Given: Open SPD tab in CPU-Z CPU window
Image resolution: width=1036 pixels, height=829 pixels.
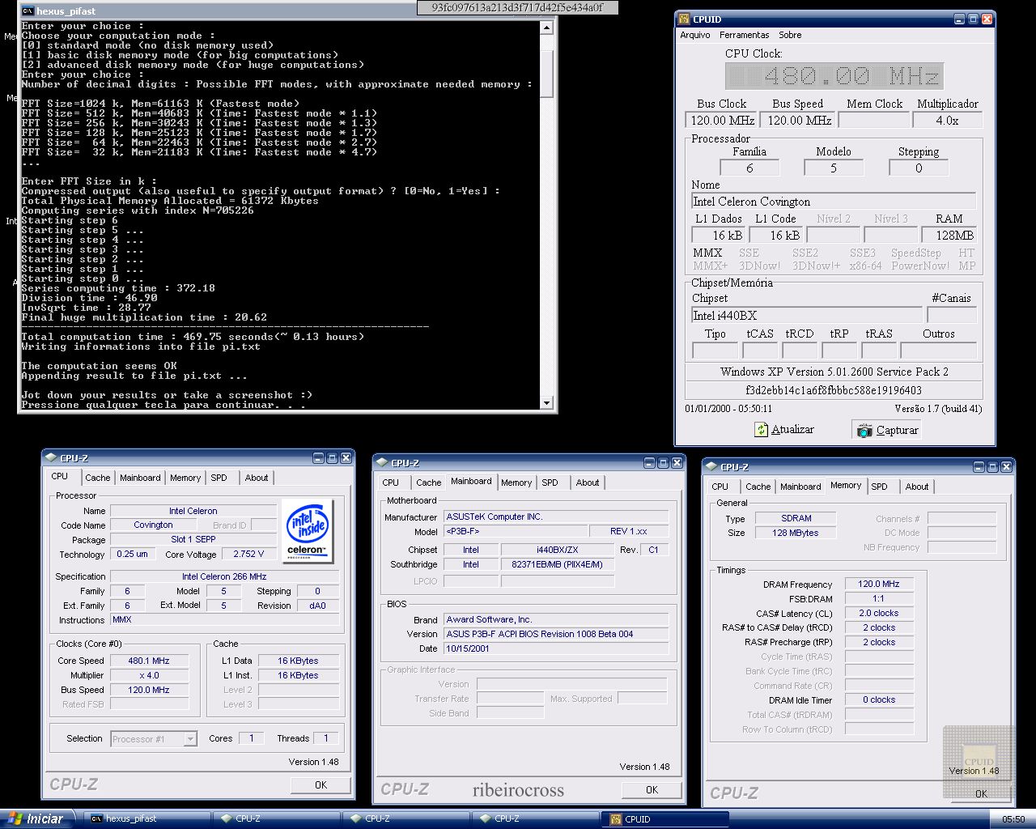Looking at the screenshot, I should 219,478.
